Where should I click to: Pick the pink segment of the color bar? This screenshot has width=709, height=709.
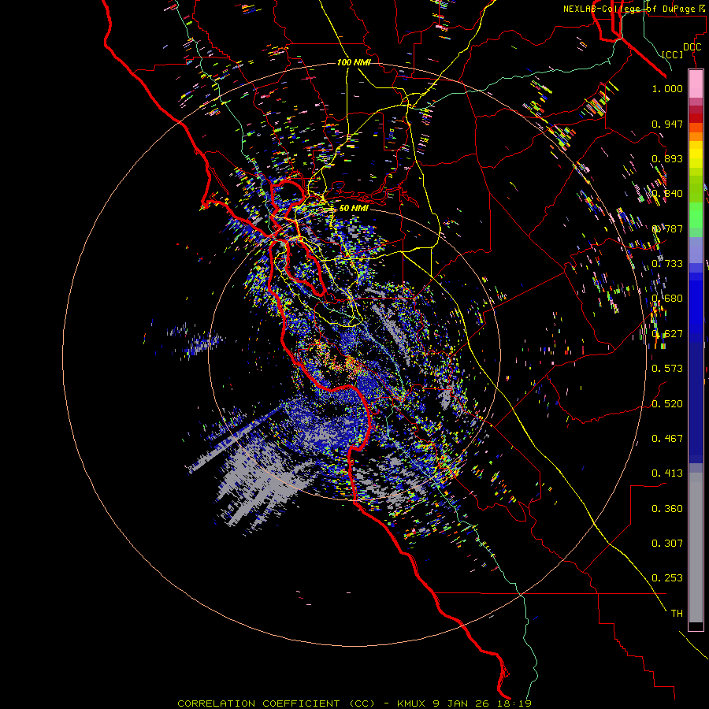[x=696, y=84]
